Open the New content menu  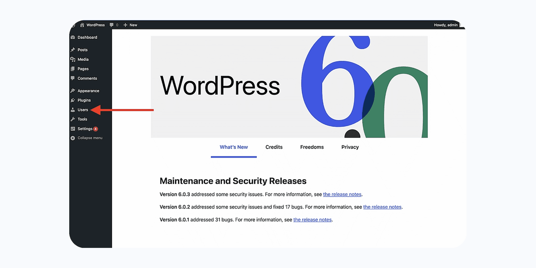tap(130, 25)
